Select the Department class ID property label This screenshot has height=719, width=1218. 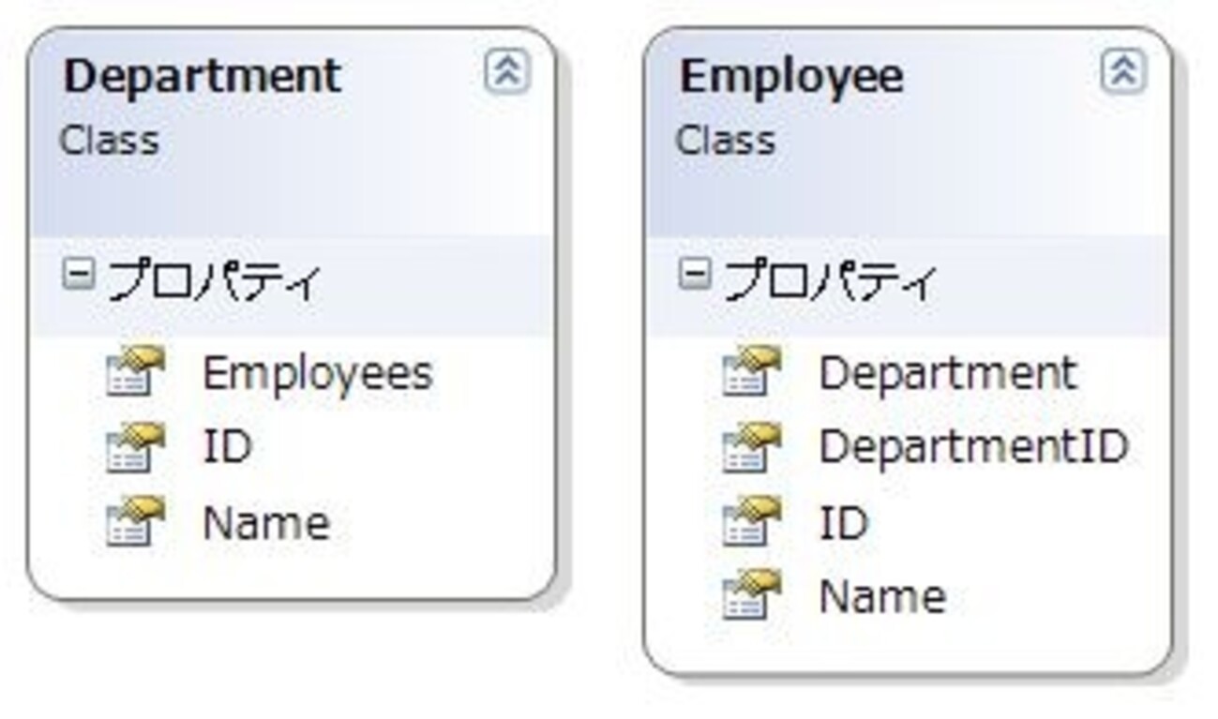tap(228, 447)
